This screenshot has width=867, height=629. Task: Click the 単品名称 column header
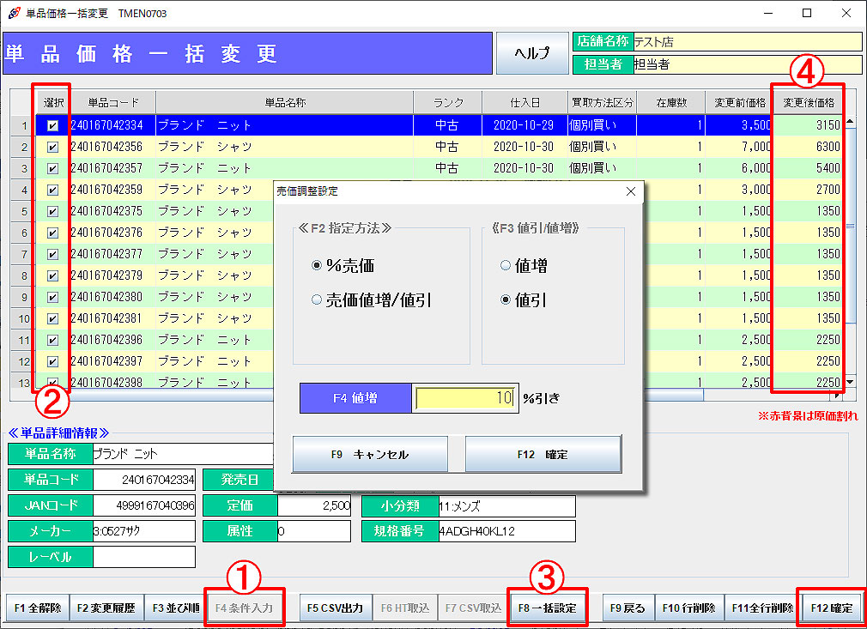[283, 100]
